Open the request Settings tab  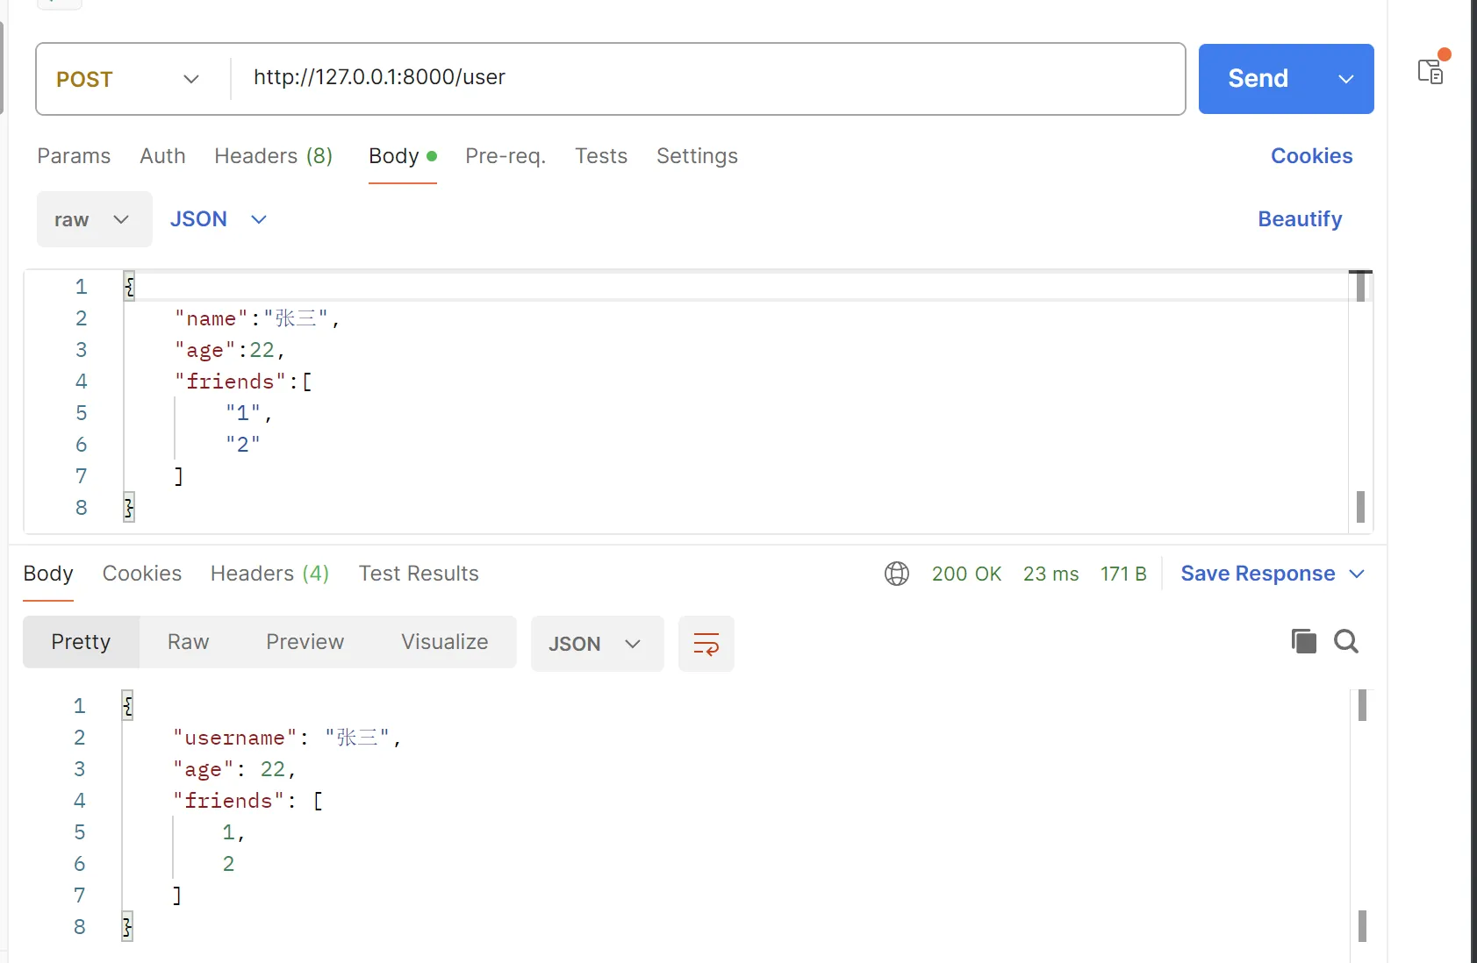coord(697,156)
